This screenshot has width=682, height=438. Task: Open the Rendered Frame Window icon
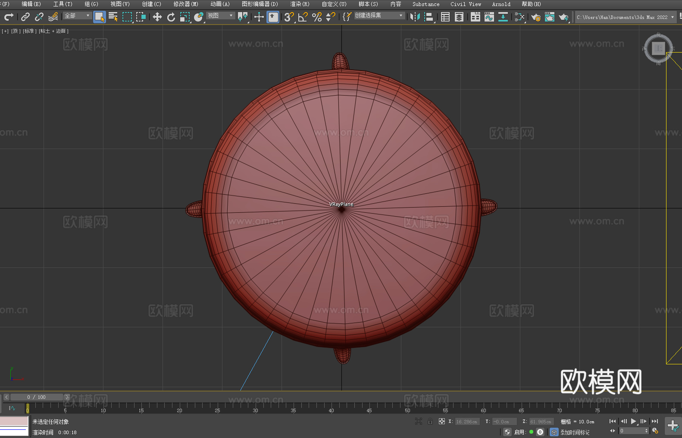coord(550,17)
